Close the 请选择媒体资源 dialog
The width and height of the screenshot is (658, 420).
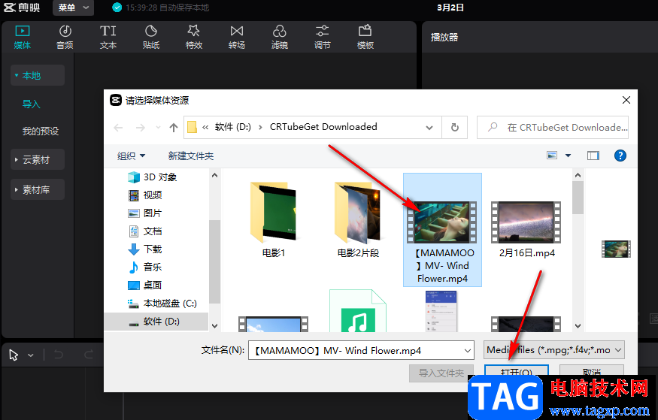[626, 100]
